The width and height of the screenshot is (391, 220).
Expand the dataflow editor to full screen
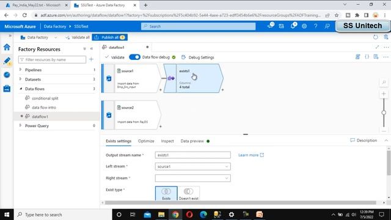click(377, 47)
